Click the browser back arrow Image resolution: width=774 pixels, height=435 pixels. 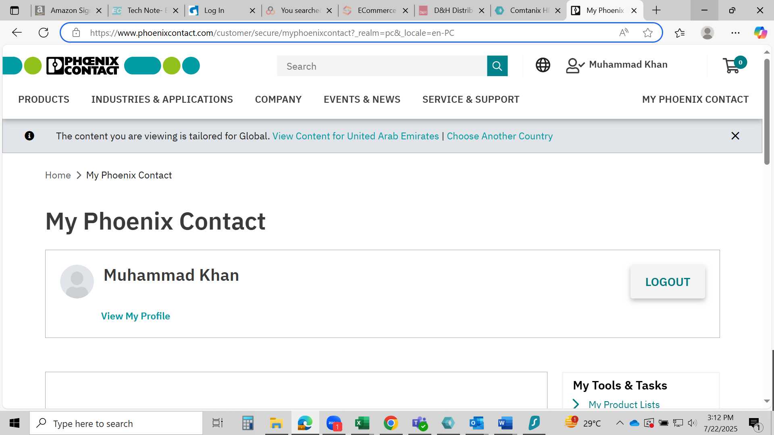17,33
